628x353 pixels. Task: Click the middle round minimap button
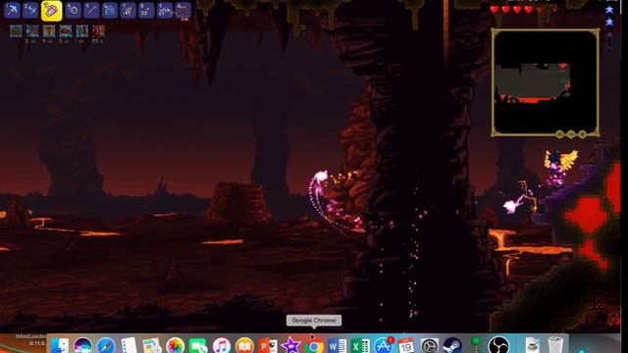pyautogui.click(x=571, y=134)
